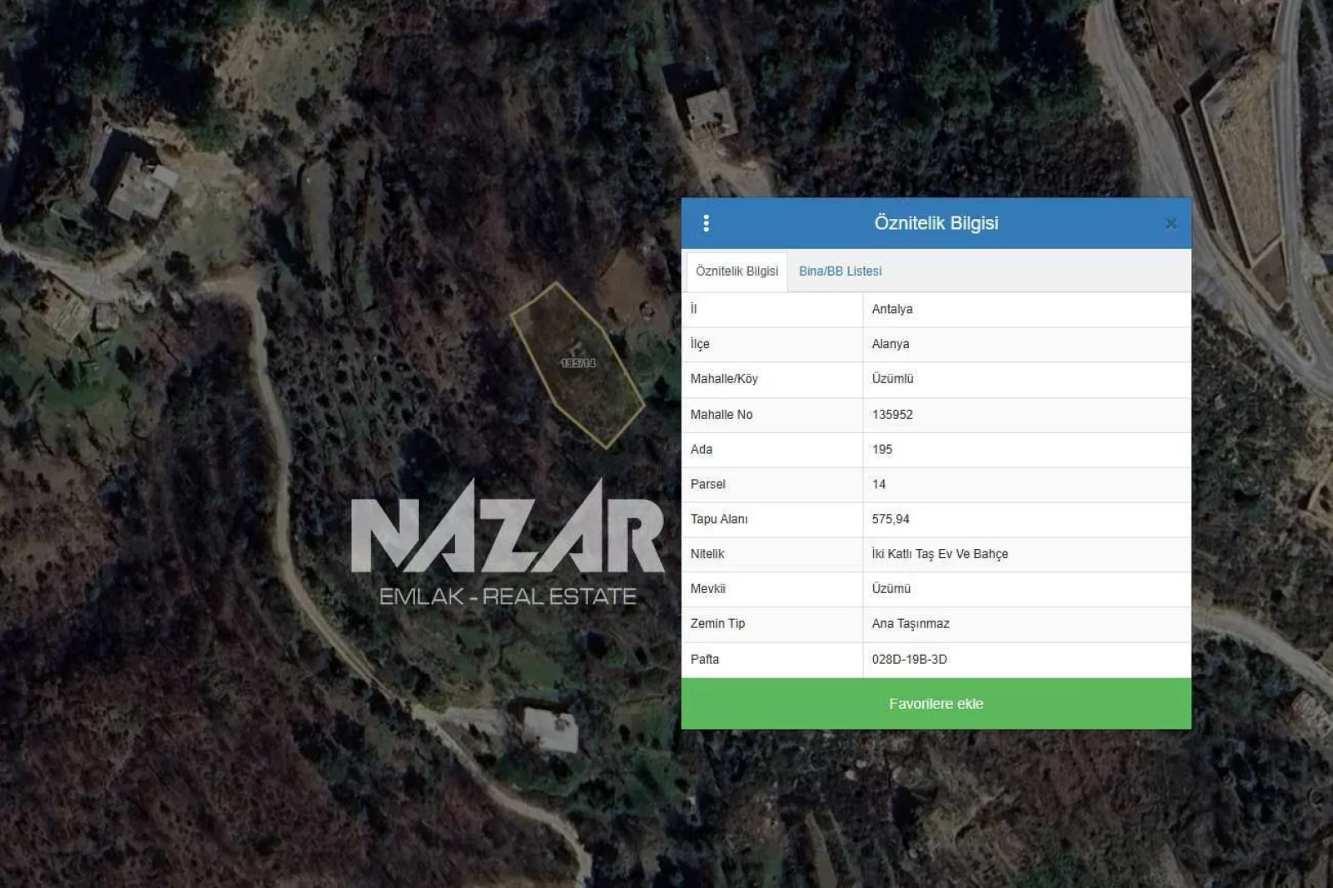The image size is (1333, 888).
Task: Click the Antalya value in İl row
Action: 892,309
